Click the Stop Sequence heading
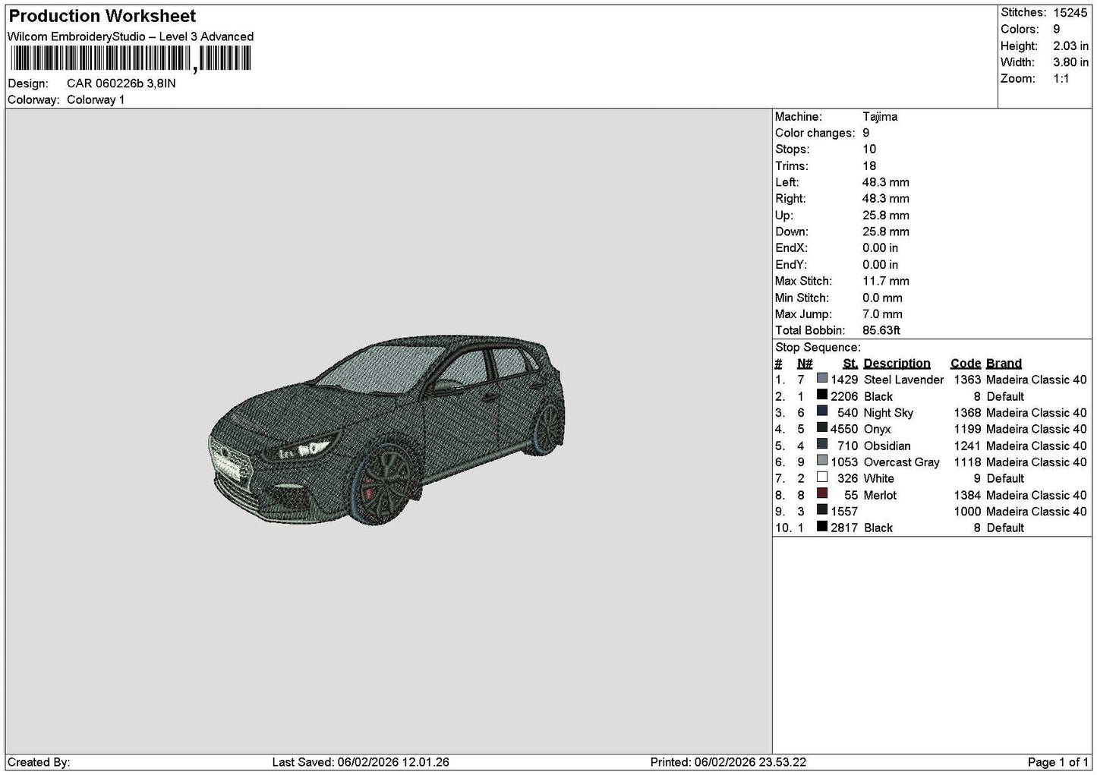Image resolution: width=1097 pixels, height=775 pixels. tap(818, 347)
